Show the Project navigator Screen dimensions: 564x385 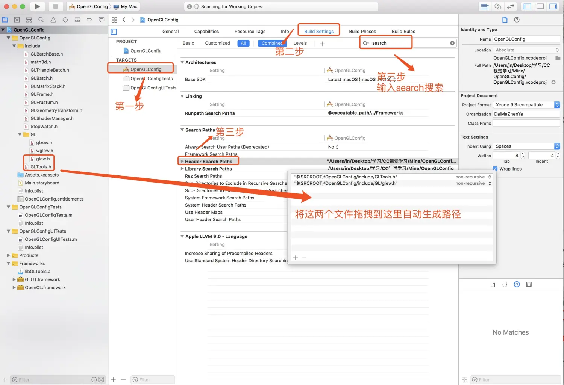(5, 20)
